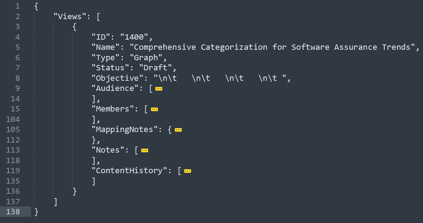Expand the folded Members array marker
The image size is (423, 223).
[155, 109]
